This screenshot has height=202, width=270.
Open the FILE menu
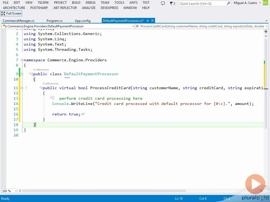6,3
